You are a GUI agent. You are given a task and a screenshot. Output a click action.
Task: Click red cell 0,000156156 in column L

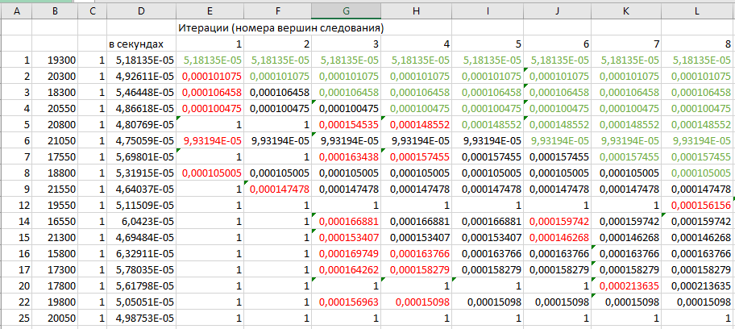click(697, 205)
